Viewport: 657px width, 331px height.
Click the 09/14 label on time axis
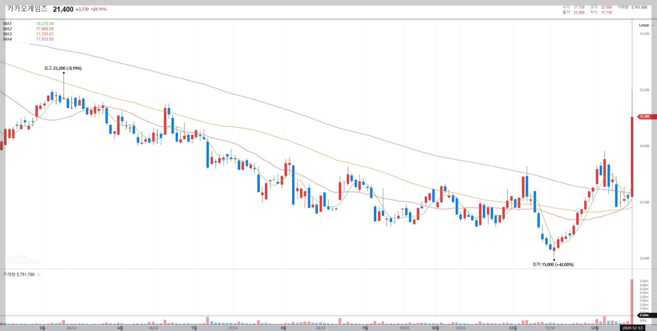[x=404, y=328]
